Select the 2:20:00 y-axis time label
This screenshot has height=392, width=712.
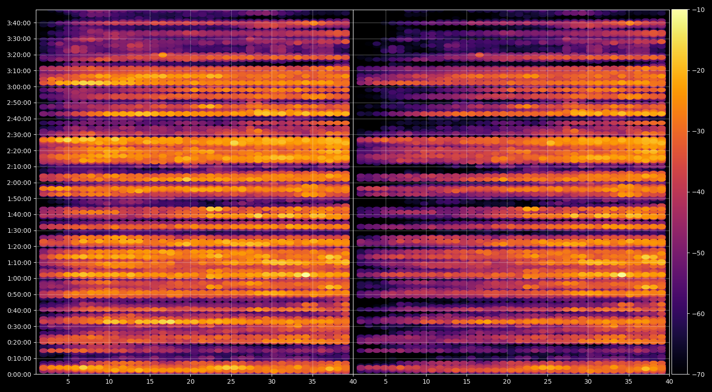tap(19, 151)
